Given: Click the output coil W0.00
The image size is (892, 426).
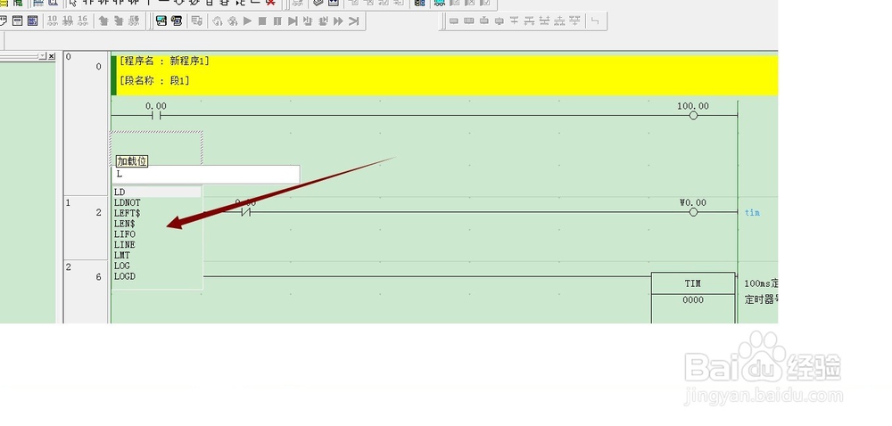Looking at the screenshot, I should (693, 212).
